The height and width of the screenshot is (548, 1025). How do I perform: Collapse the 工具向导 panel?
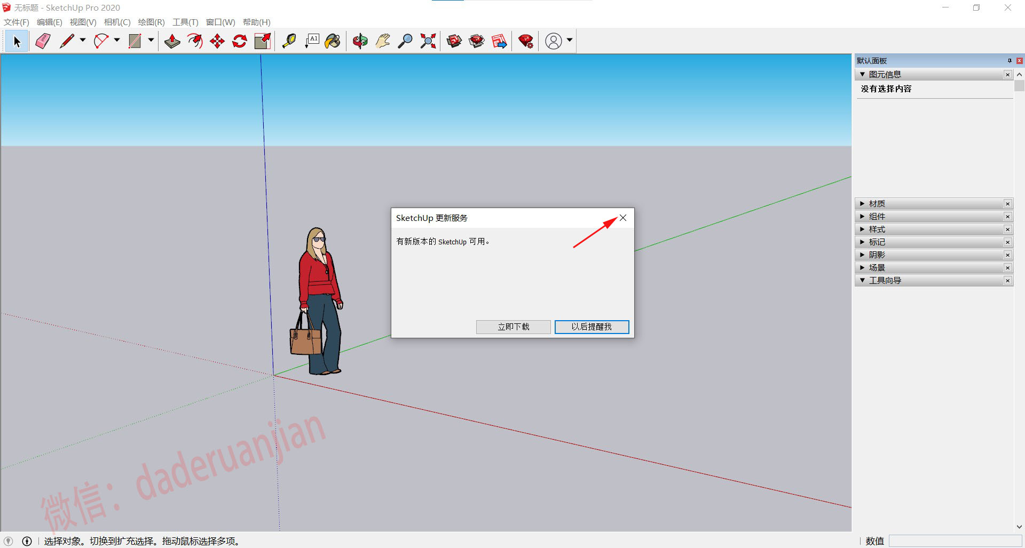862,281
